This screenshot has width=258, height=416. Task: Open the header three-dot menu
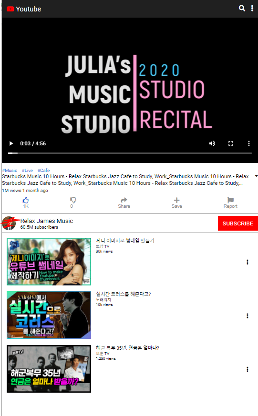[x=252, y=8]
